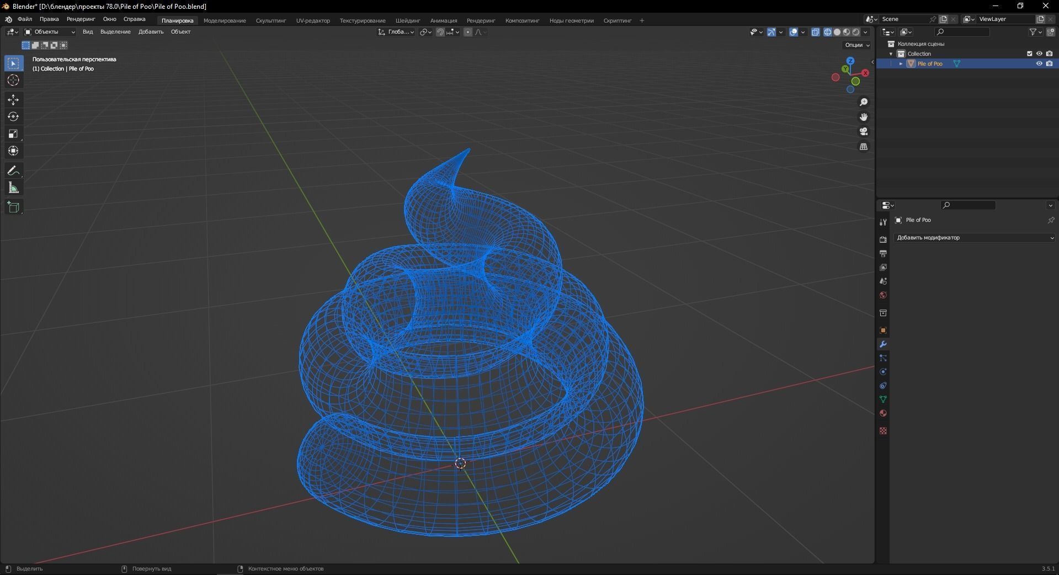Open the Файл menu
Viewport: 1059px width, 575px height.
24,19
